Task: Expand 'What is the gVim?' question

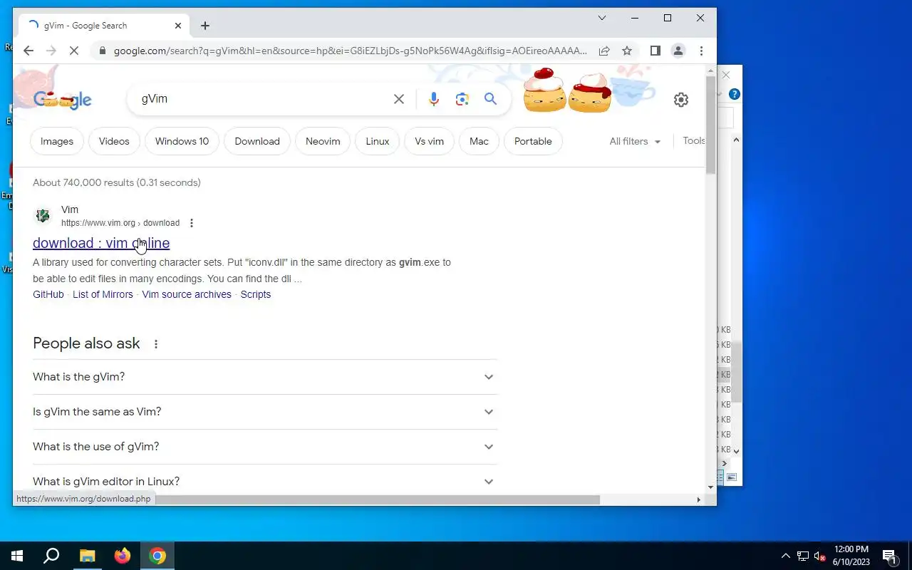Action: click(x=264, y=377)
